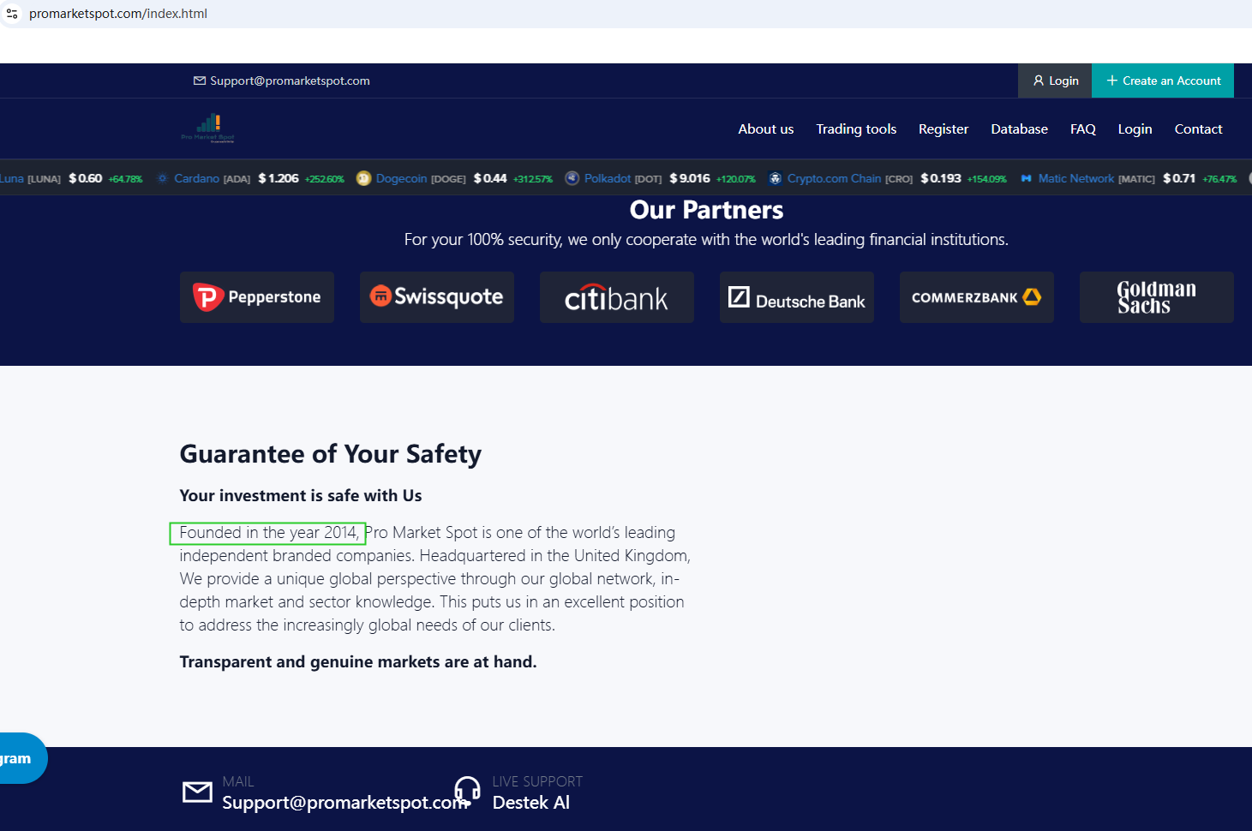Screen dimensions: 1252x831
Task: Open the About us menu item
Action: tap(766, 129)
